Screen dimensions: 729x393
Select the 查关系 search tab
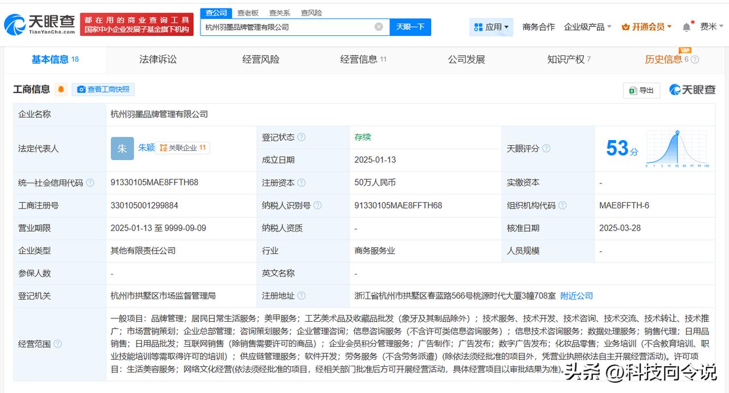(x=280, y=13)
